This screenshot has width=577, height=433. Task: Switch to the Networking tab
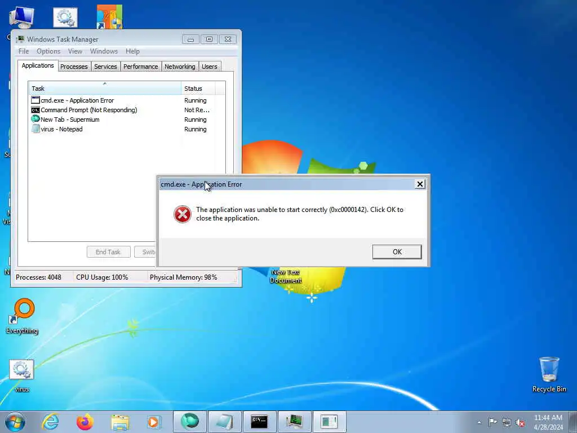pyautogui.click(x=180, y=67)
